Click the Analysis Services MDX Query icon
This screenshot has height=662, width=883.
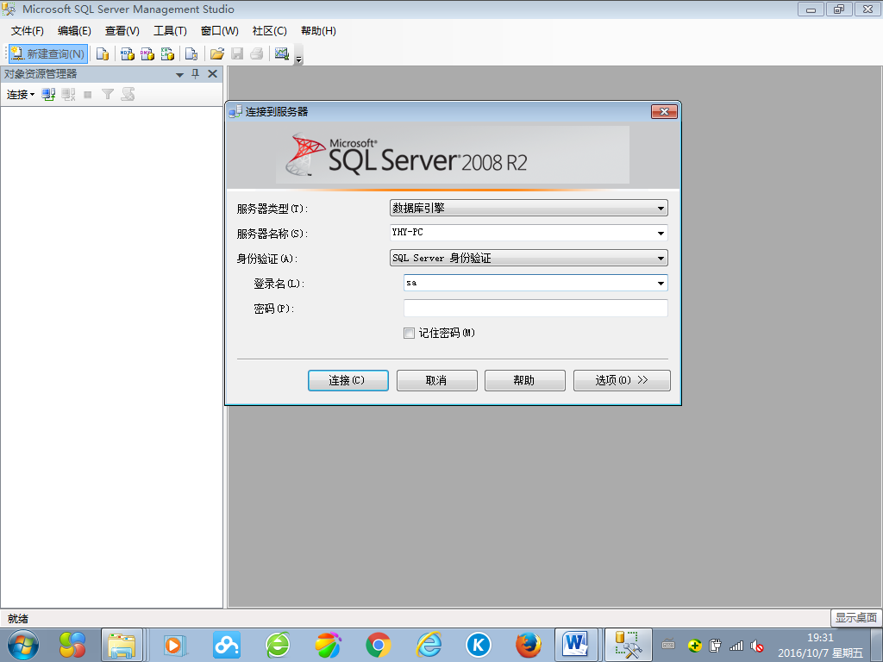128,54
